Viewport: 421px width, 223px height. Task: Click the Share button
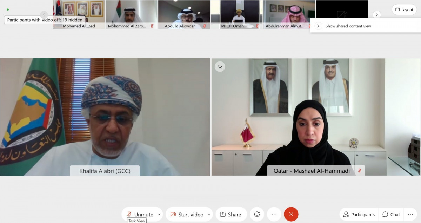(231, 214)
